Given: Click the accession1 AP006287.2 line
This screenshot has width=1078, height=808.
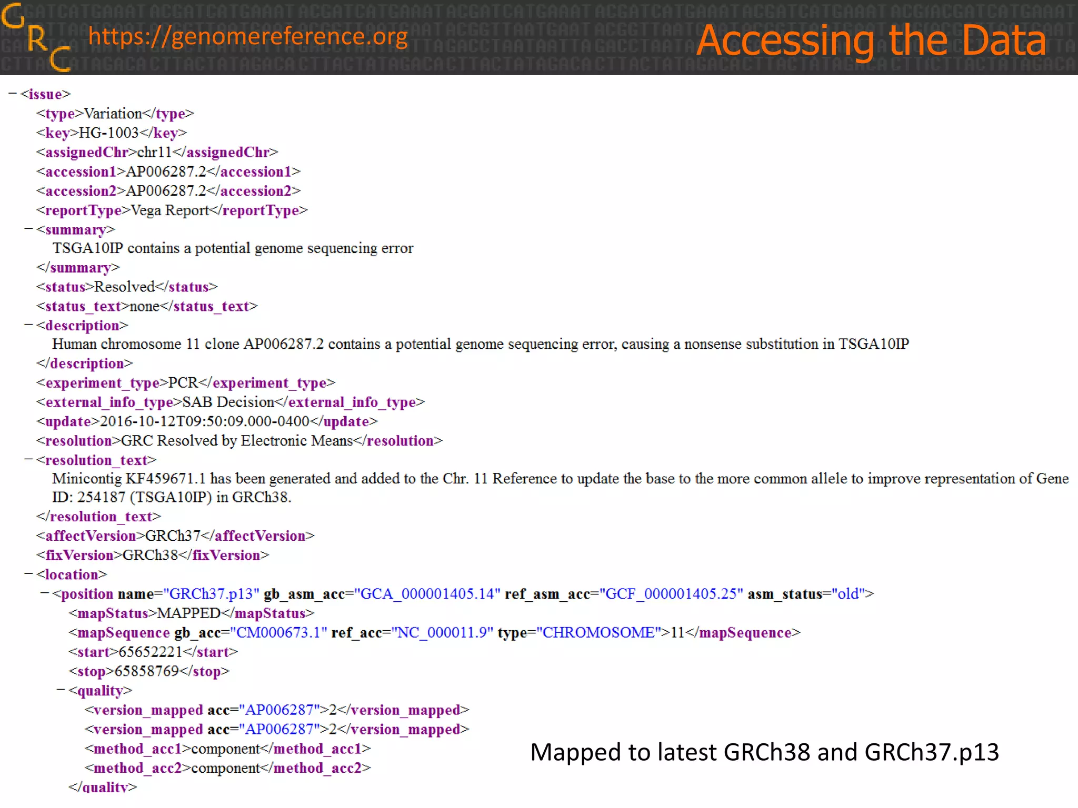Looking at the screenshot, I should (x=168, y=172).
